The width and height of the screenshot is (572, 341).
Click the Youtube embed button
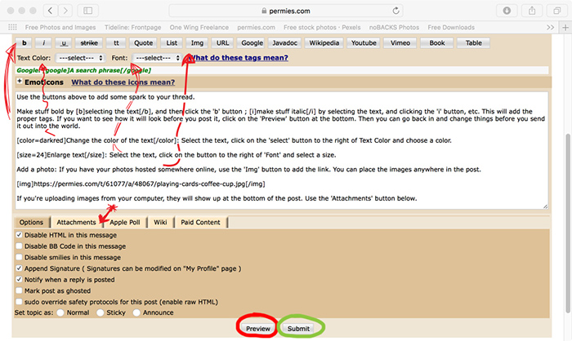coord(364,42)
